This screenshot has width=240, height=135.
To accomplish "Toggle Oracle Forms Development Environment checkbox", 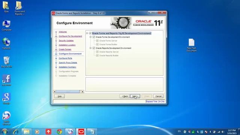I will point(94,37).
